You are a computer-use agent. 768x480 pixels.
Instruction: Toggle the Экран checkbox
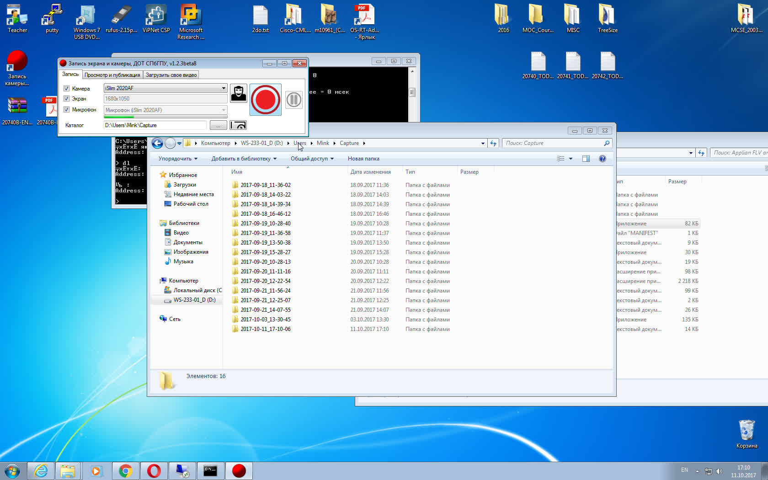point(66,99)
